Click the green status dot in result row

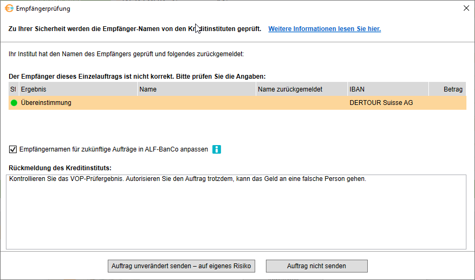pos(14,103)
